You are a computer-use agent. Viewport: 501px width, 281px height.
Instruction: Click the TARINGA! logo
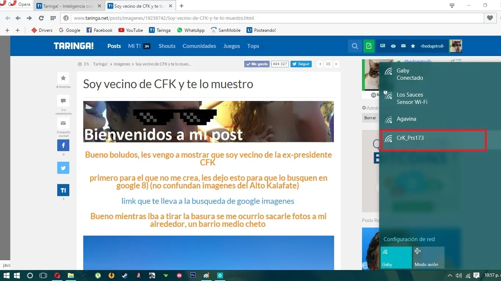click(74, 46)
